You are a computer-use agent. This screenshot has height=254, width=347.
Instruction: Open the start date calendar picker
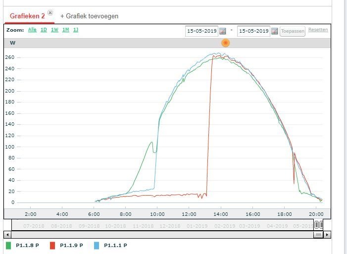pyautogui.click(x=223, y=31)
